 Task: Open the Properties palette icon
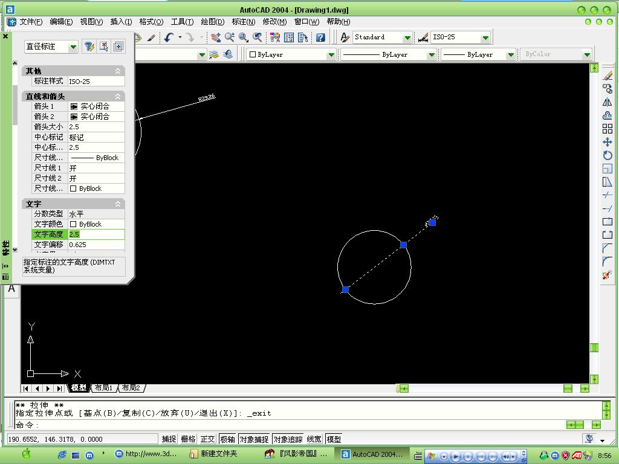(275, 37)
